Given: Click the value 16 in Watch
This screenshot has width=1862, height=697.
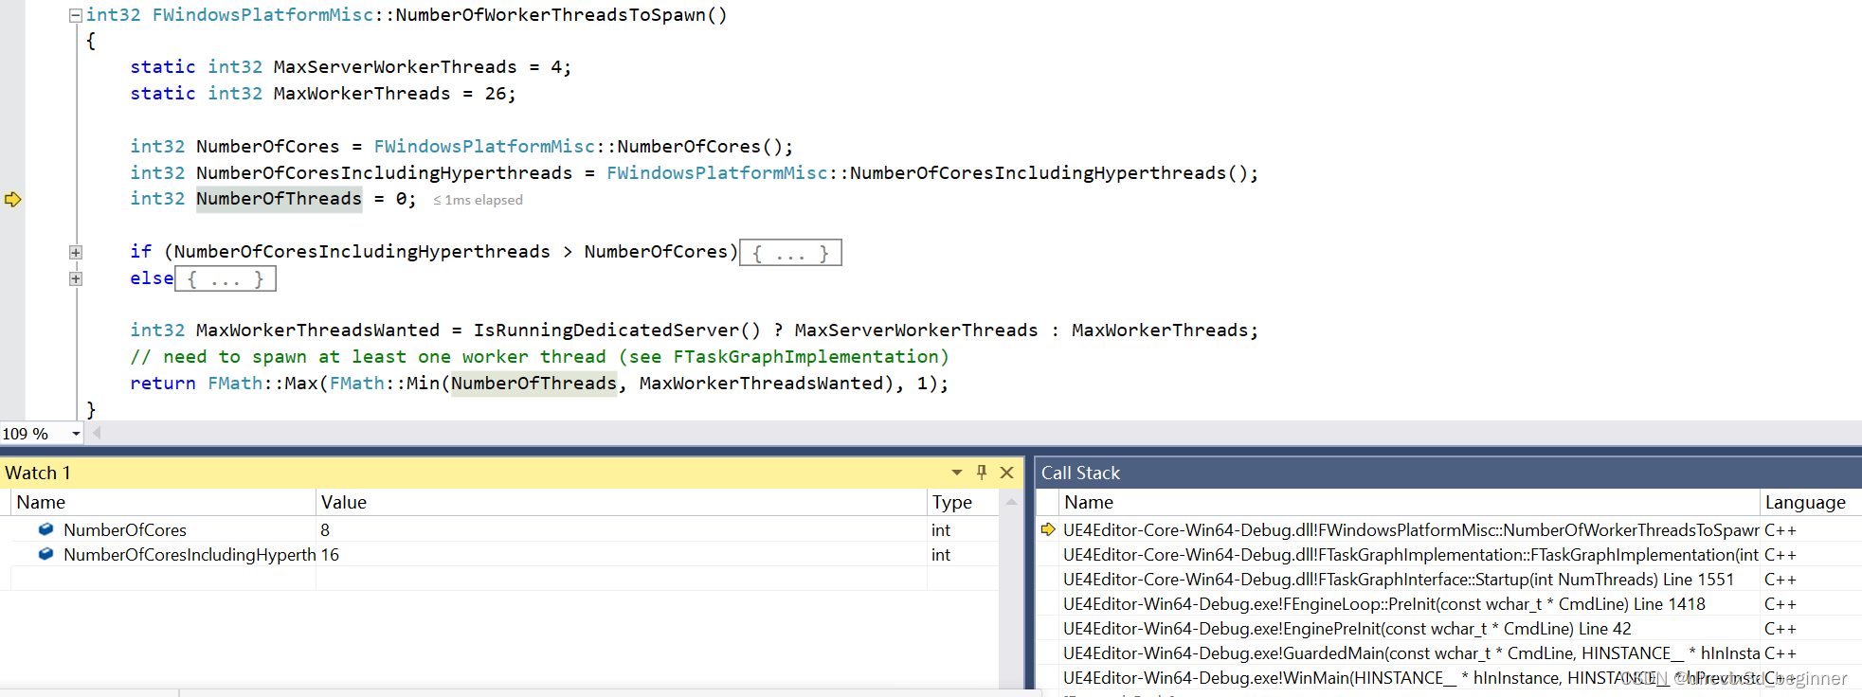Looking at the screenshot, I should pos(330,555).
